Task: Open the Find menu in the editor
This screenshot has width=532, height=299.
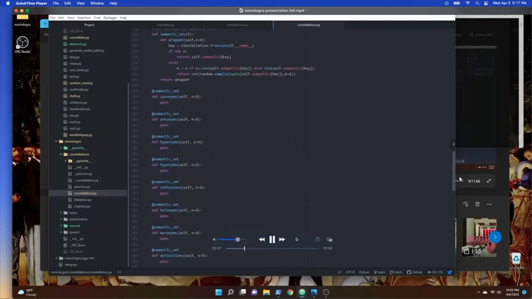Action: pos(97,18)
